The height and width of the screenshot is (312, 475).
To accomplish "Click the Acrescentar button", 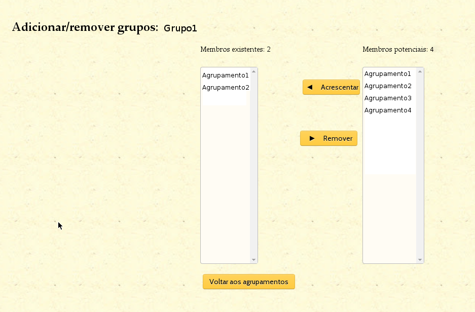I will (x=331, y=87).
